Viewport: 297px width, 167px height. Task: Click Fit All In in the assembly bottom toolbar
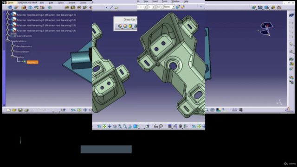79,110
